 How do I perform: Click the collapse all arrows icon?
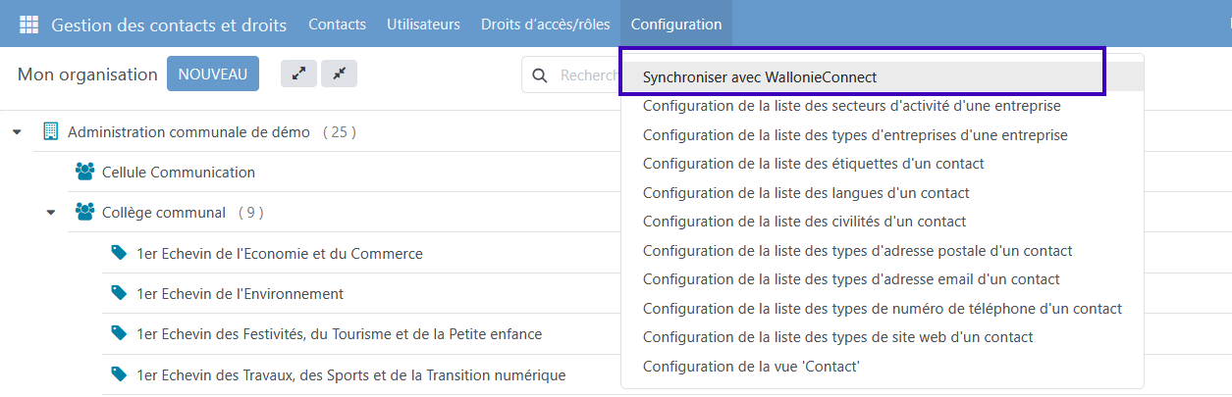[339, 74]
